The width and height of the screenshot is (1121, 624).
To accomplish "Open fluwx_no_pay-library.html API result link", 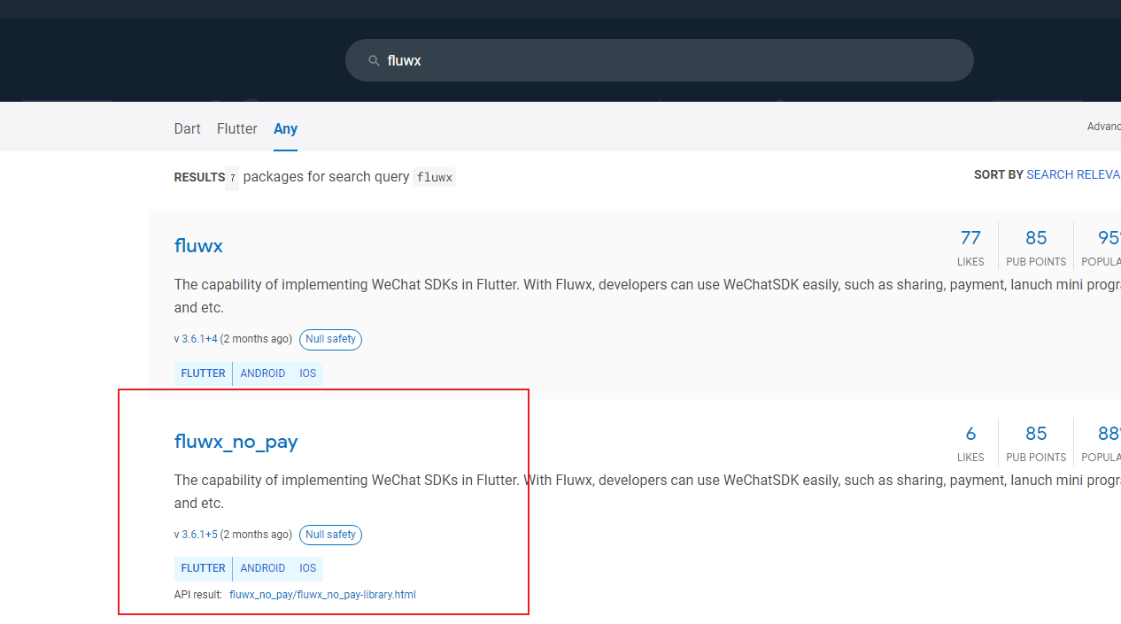I will (322, 595).
